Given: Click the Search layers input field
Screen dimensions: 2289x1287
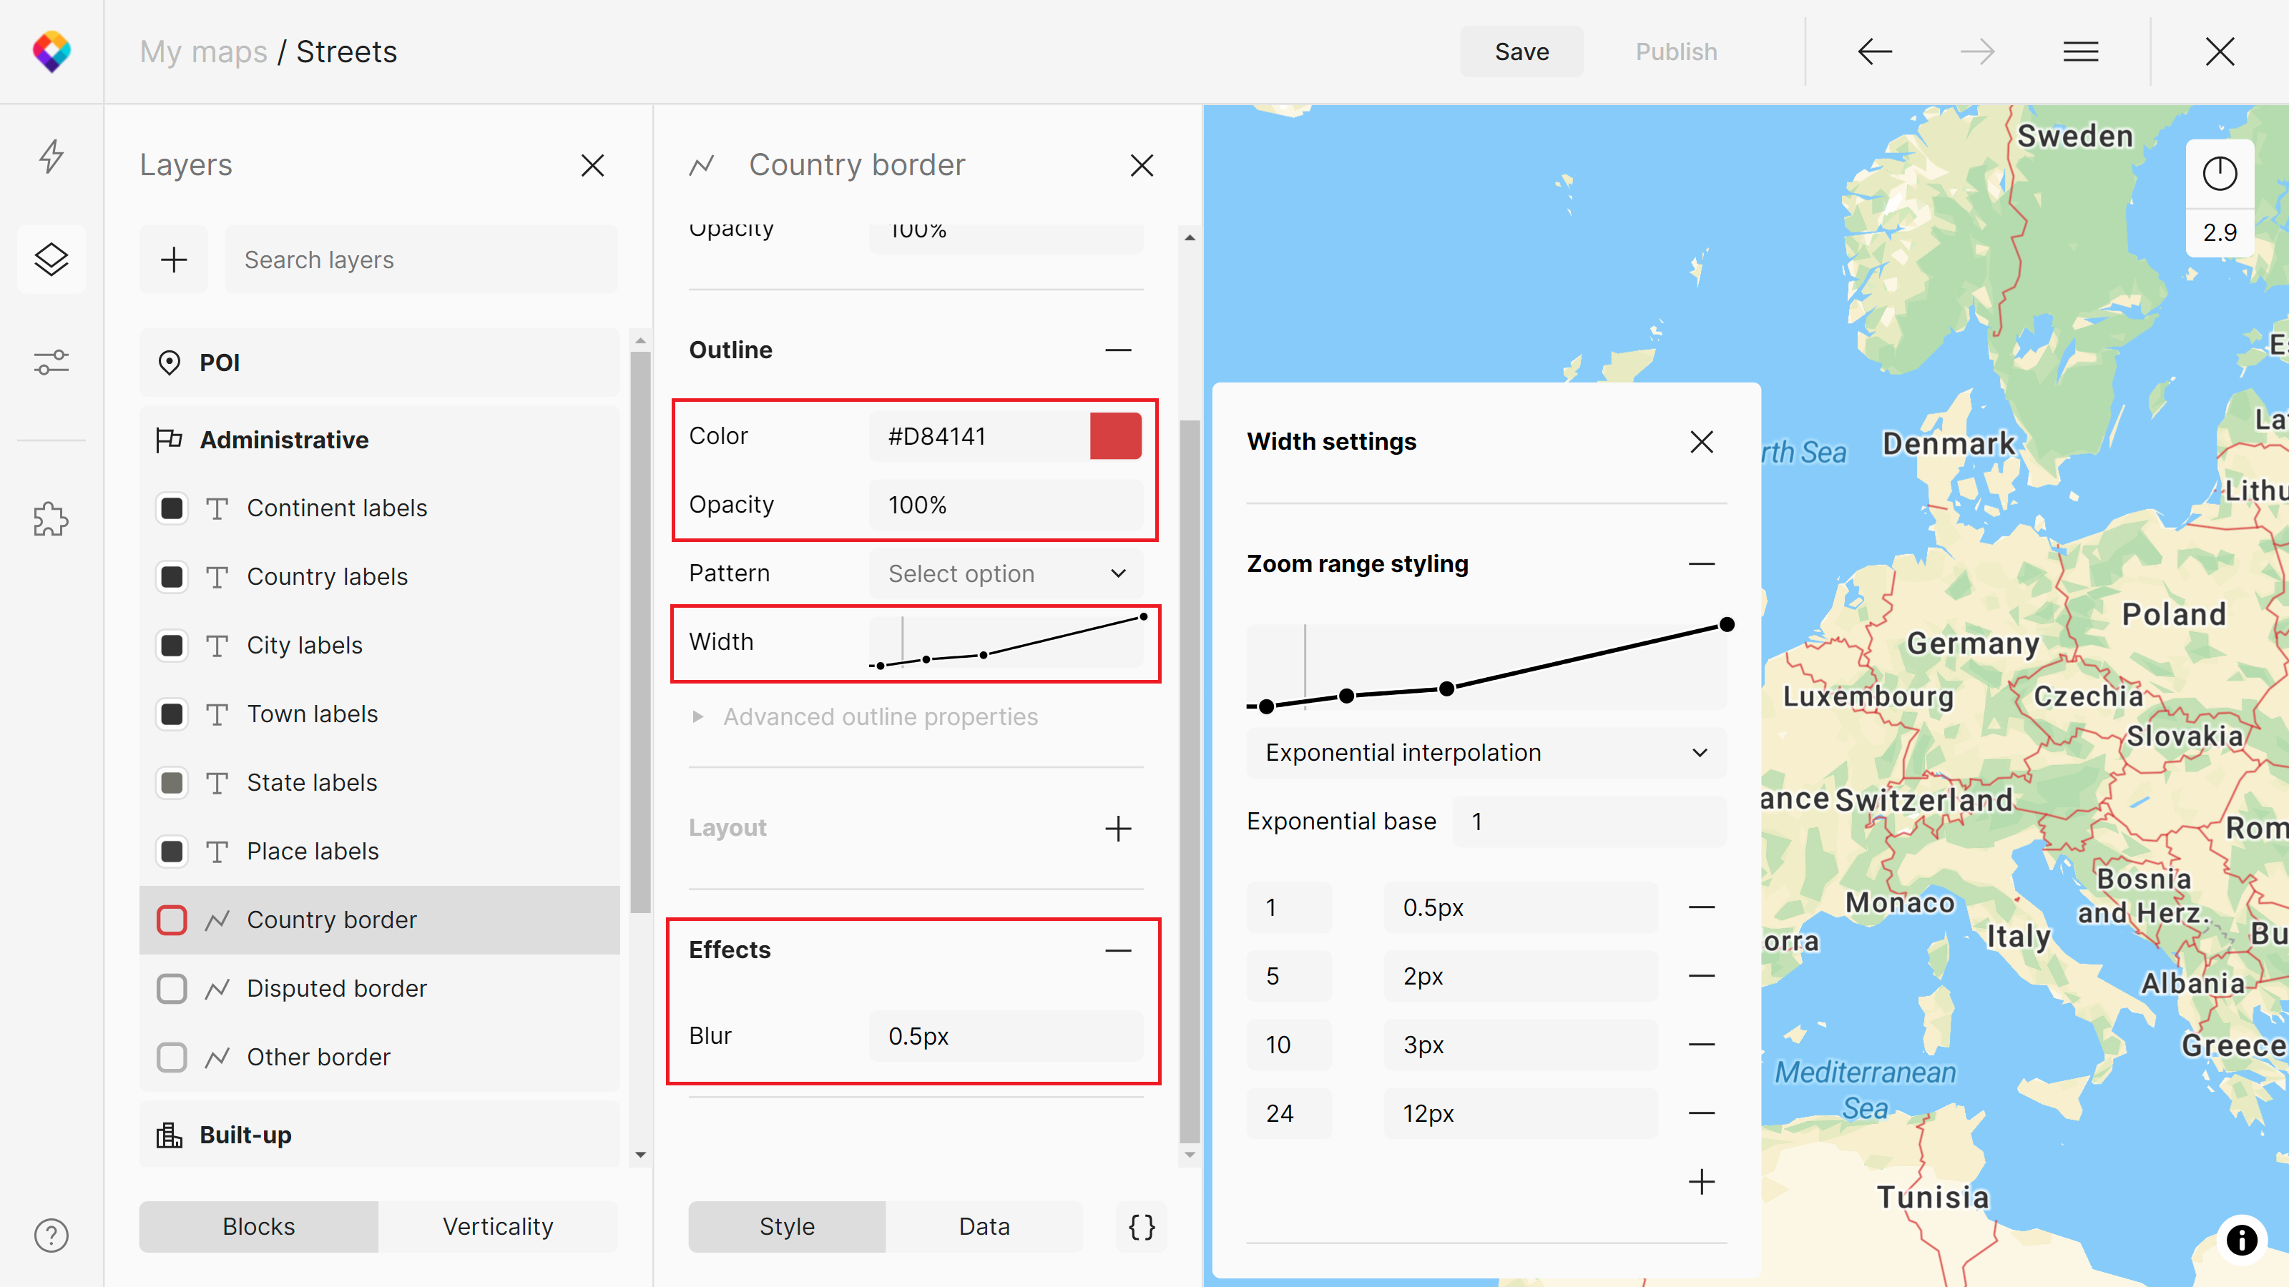Looking at the screenshot, I should click(x=421, y=260).
